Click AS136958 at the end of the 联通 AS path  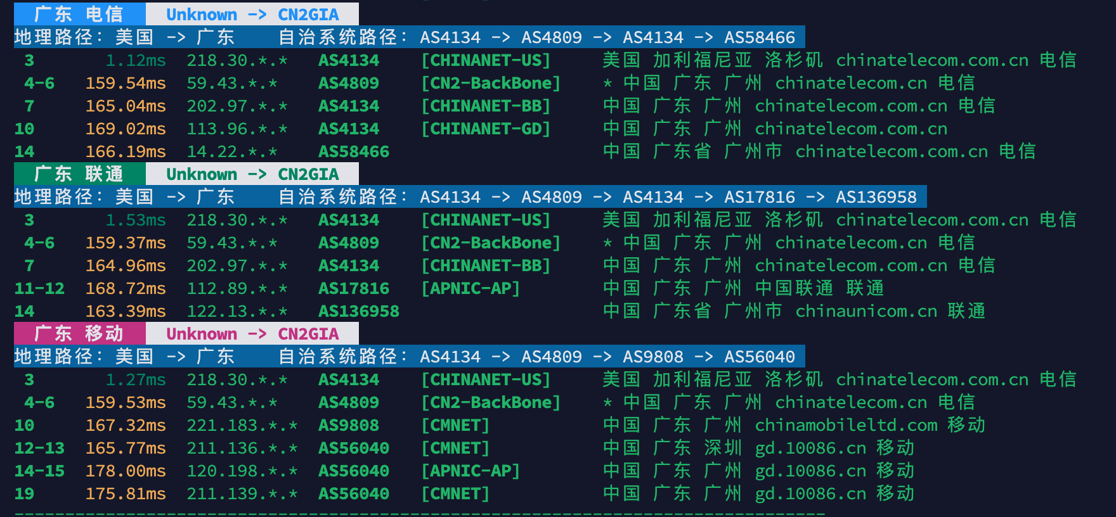tap(876, 197)
